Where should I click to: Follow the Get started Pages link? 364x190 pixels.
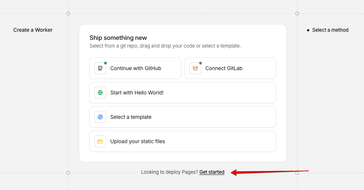(x=212, y=172)
